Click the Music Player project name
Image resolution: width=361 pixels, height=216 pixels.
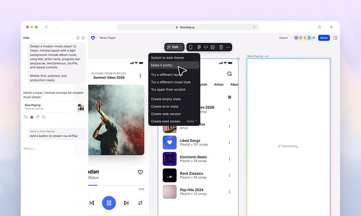tap(107, 38)
